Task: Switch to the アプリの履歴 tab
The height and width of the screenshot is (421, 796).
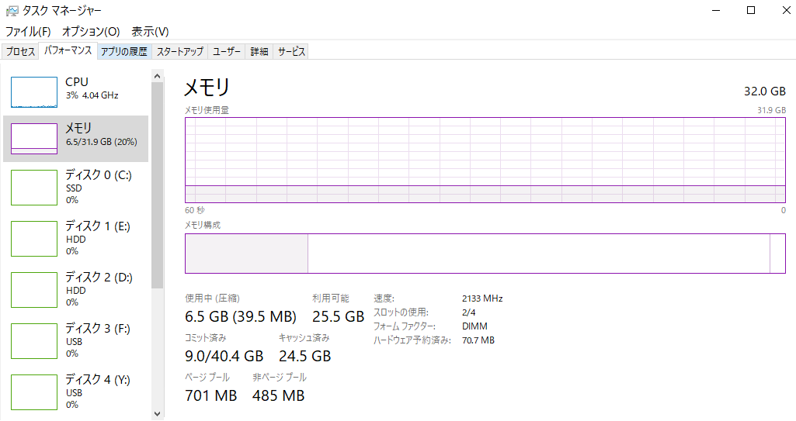Action: [123, 52]
